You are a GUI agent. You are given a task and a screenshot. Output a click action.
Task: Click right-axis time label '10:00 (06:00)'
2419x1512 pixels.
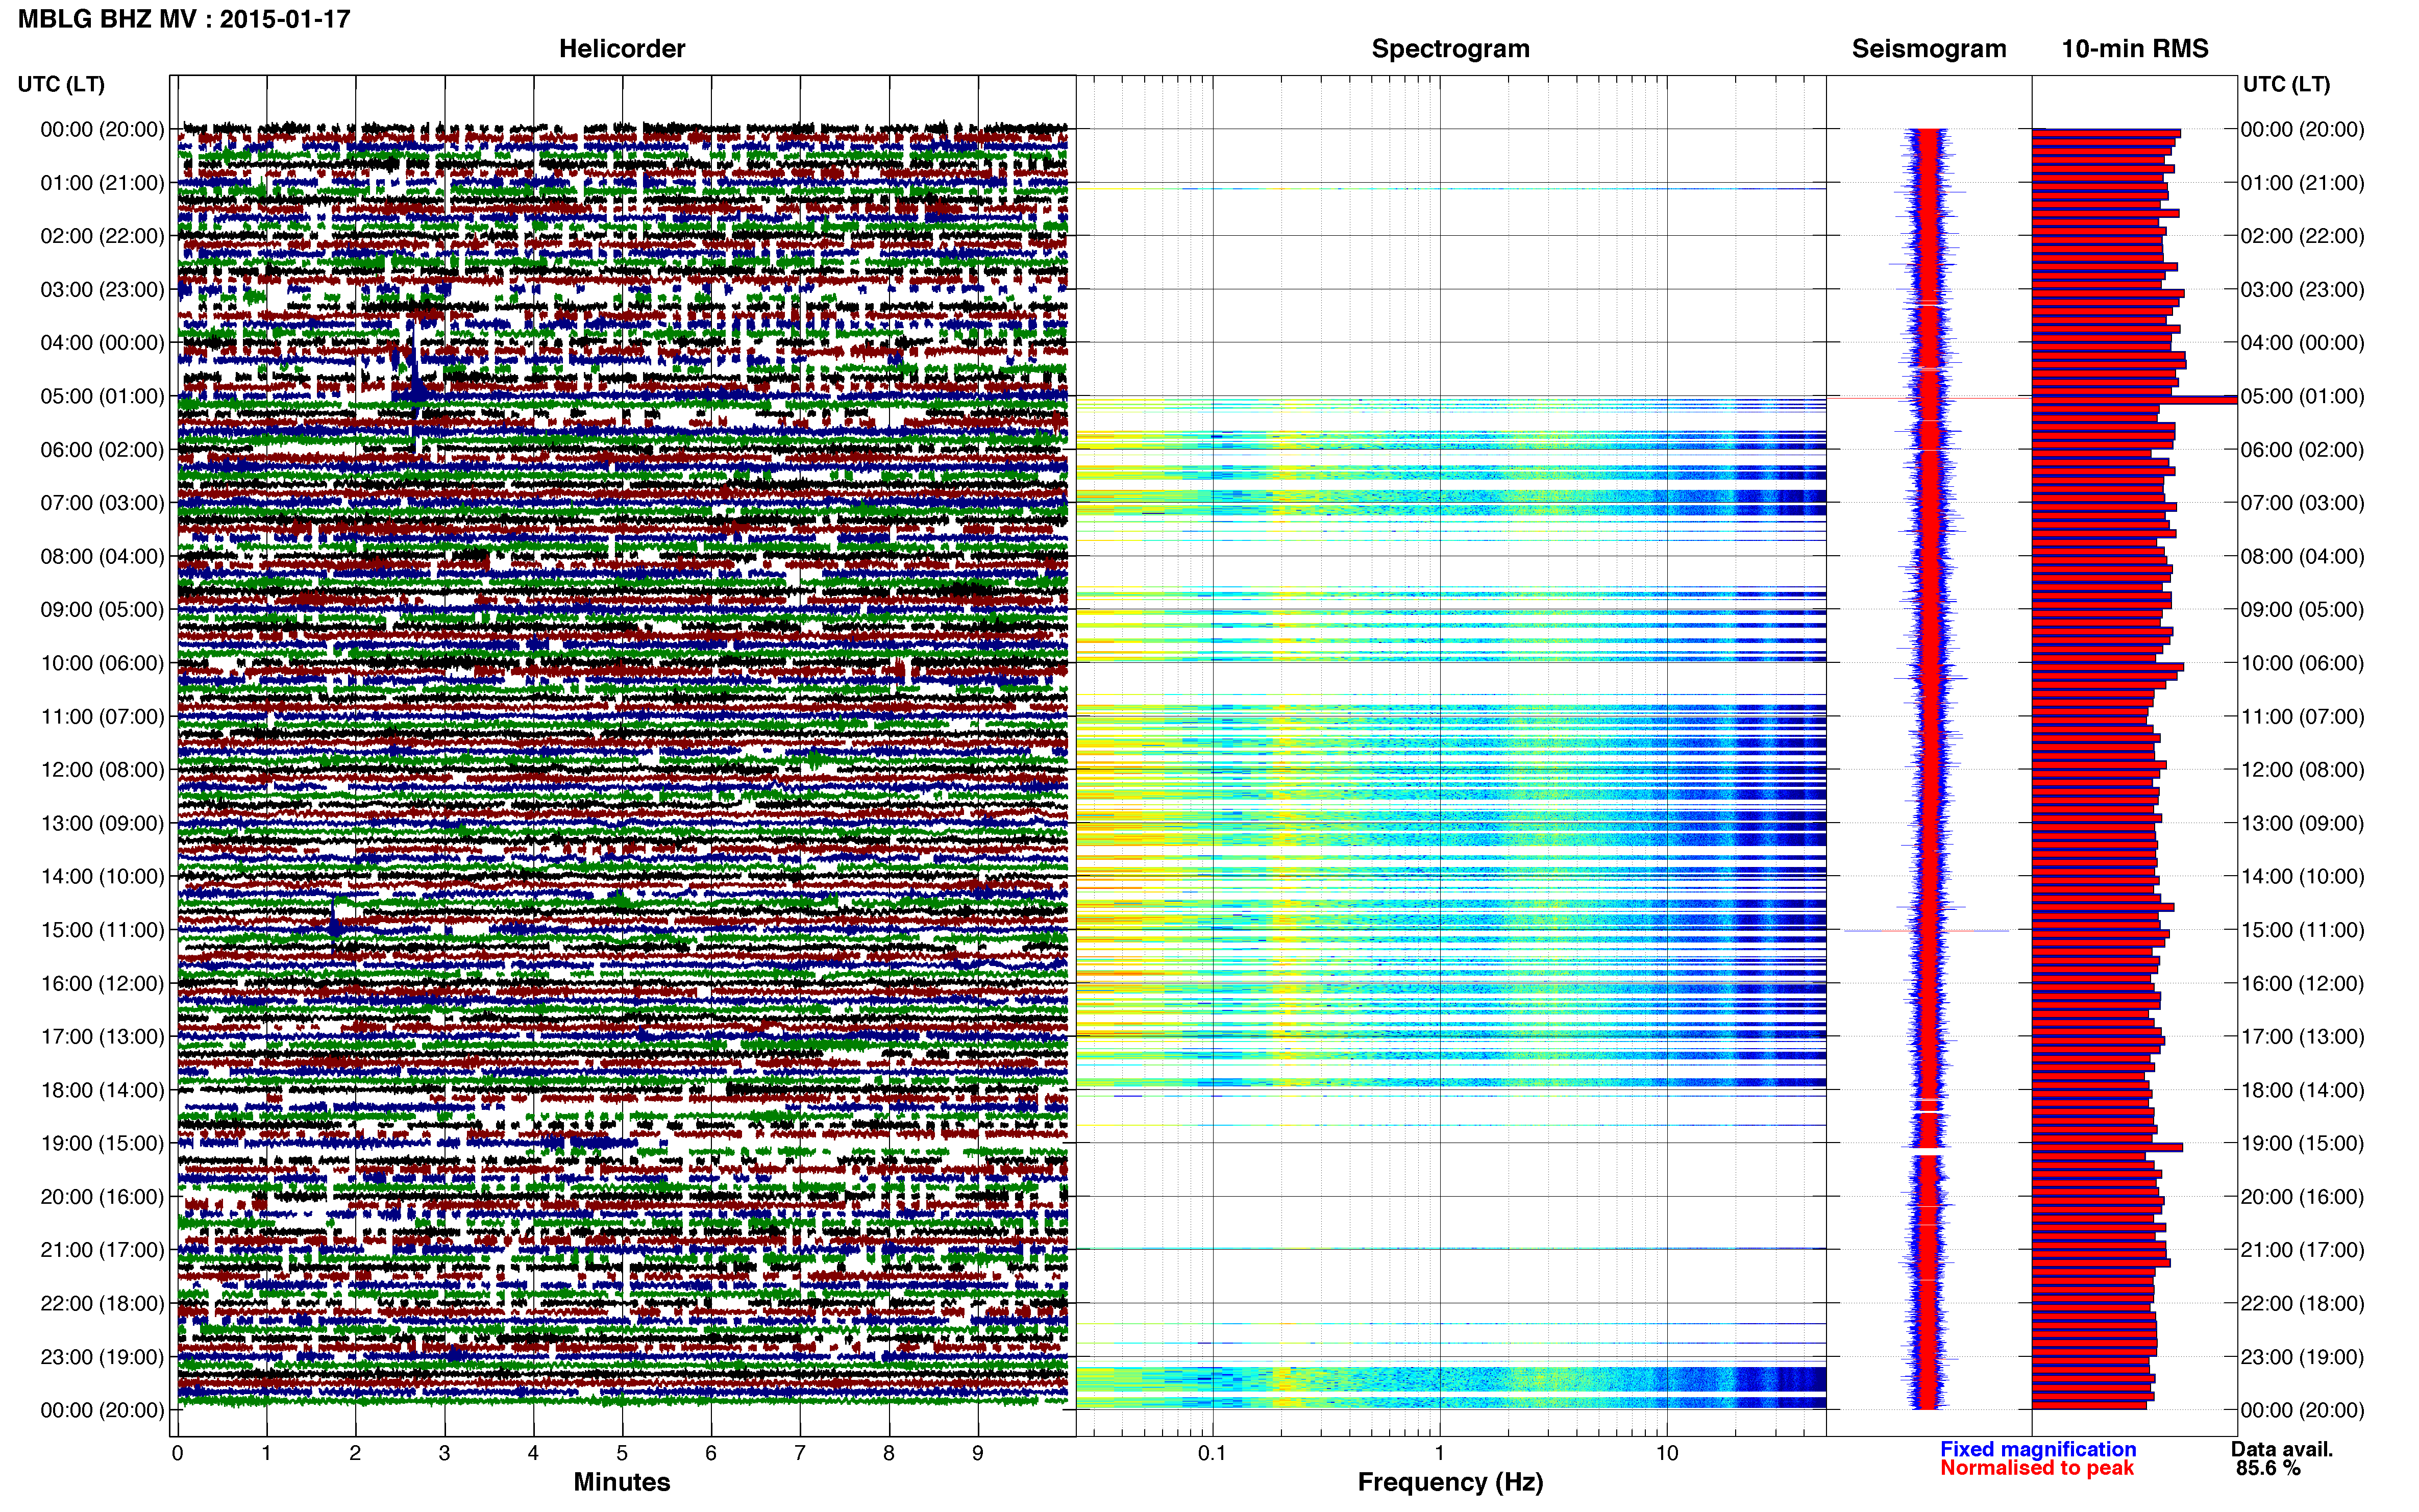2302,663
